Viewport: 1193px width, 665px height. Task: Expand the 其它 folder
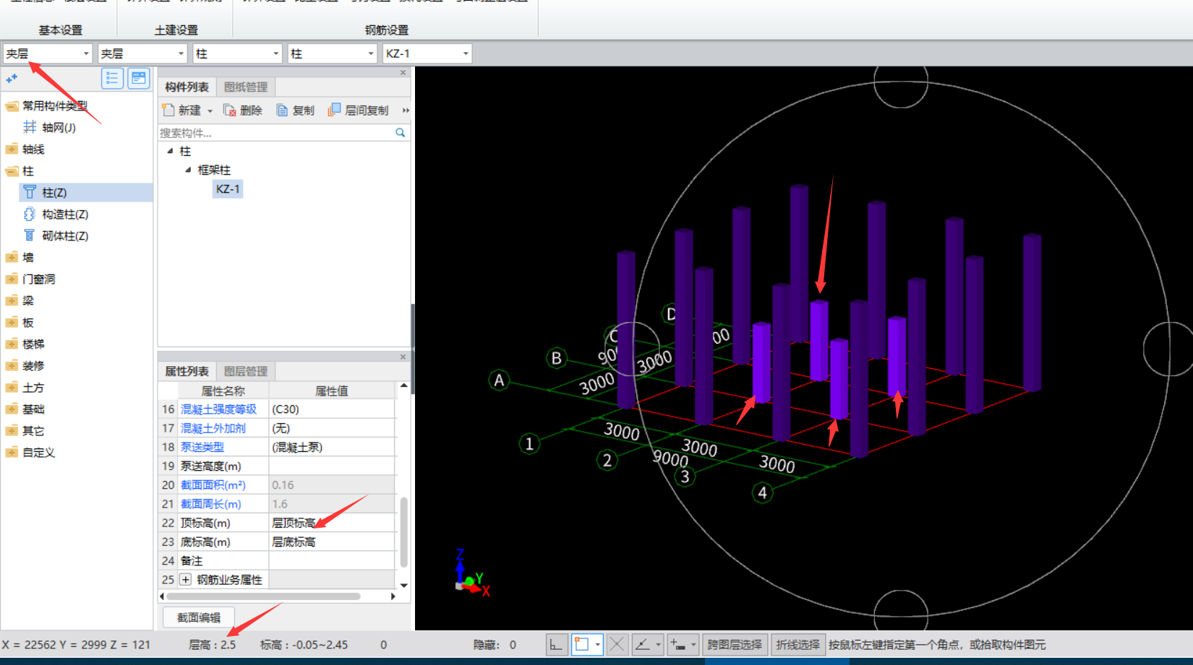tap(12, 431)
